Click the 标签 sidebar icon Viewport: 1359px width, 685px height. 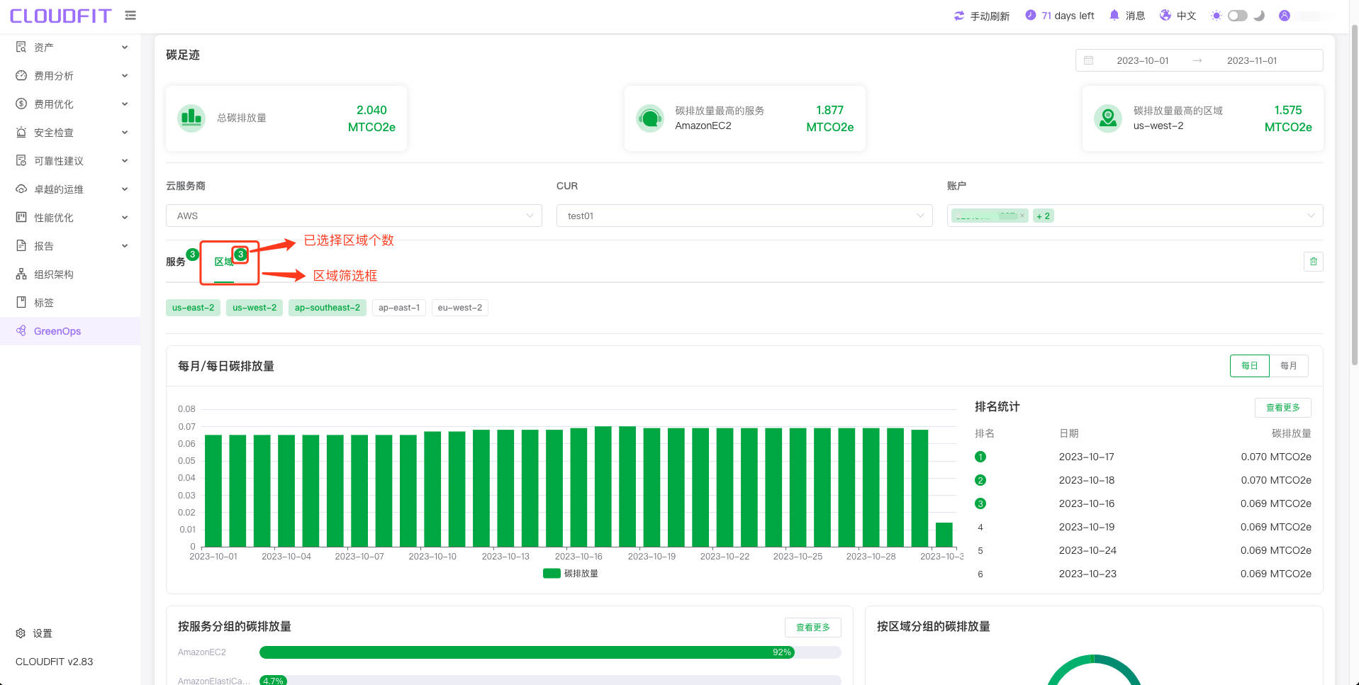point(21,303)
